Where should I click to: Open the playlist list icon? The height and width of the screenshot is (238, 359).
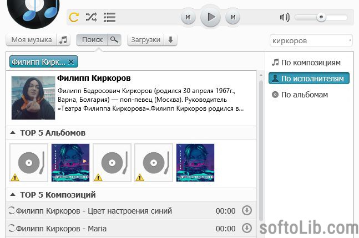pos(110,17)
